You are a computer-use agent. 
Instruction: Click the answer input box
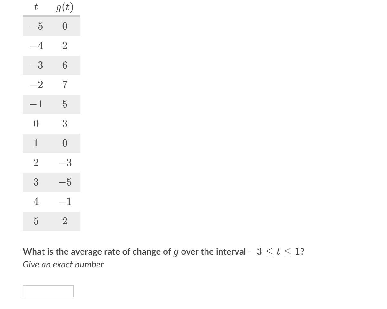[x=48, y=291]
